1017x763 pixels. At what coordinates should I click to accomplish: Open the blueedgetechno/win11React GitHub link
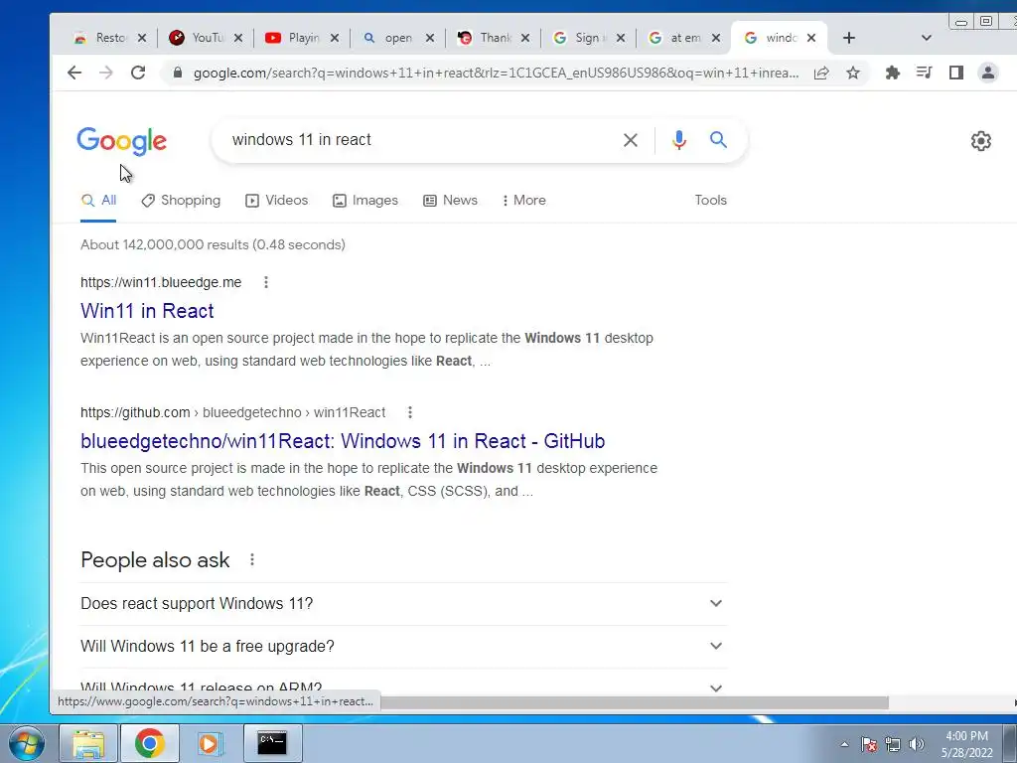(x=343, y=441)
